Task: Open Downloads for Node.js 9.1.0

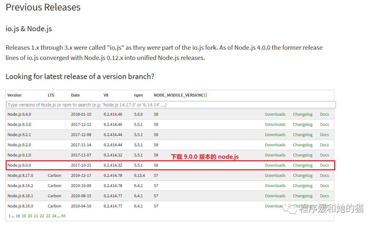Action: click(x=275, y=155)
